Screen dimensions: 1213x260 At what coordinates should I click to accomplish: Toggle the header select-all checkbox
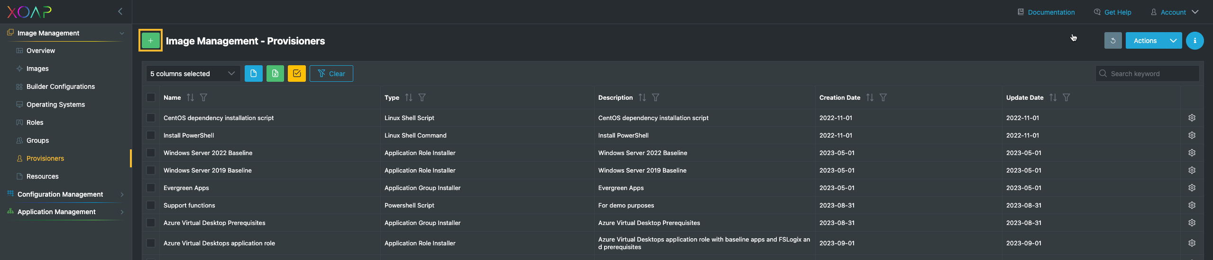151,97
